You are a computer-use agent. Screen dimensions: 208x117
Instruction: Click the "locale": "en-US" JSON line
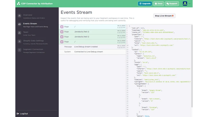[141, 62]
